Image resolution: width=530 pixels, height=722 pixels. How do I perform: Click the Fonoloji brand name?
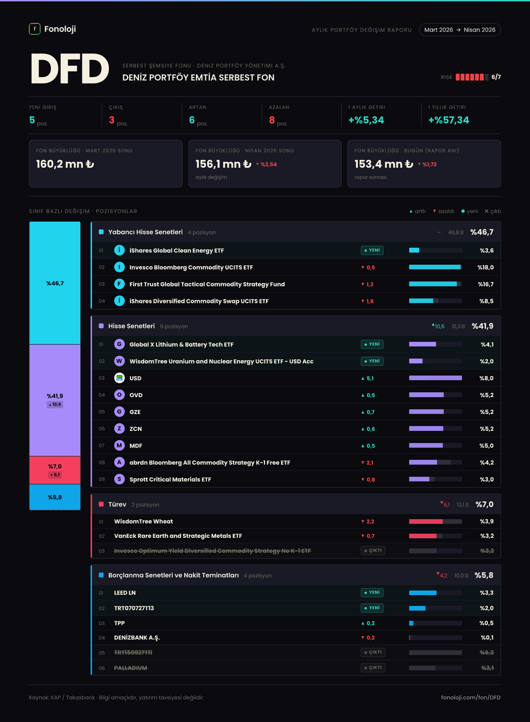[60, 29]
